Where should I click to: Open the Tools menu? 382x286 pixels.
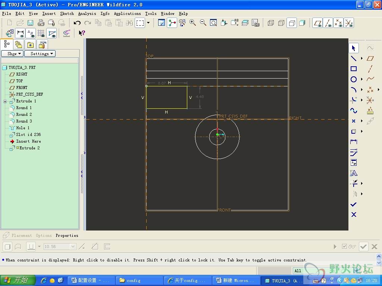tap(151, 14)
